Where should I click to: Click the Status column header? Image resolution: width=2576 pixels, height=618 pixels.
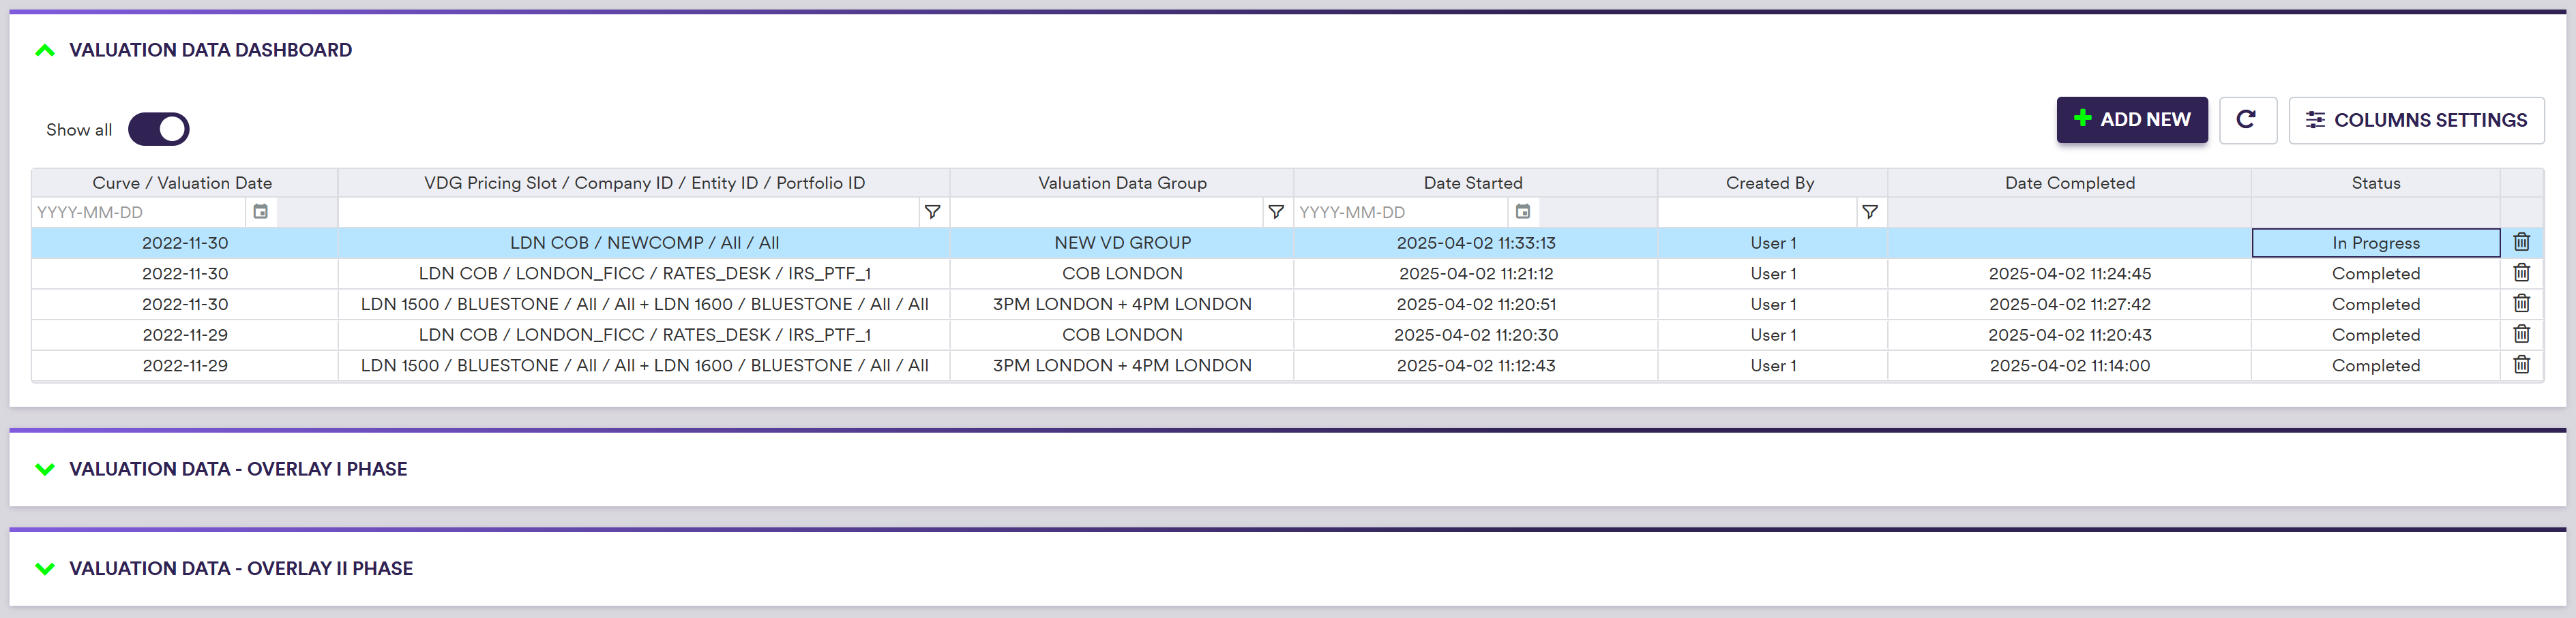pyautogui.click(x=2375, y=183)
